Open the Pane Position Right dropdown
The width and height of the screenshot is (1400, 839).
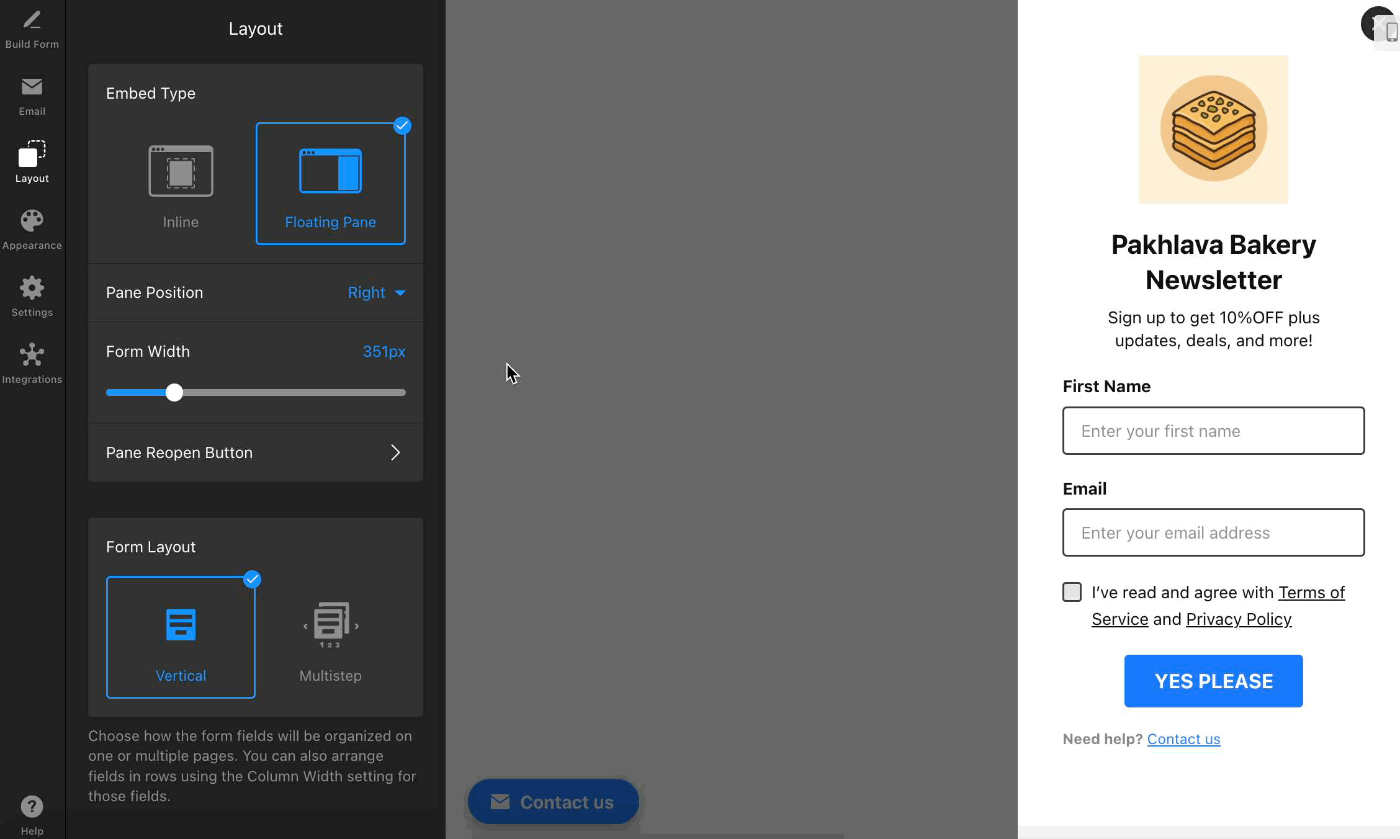[376, 292]
